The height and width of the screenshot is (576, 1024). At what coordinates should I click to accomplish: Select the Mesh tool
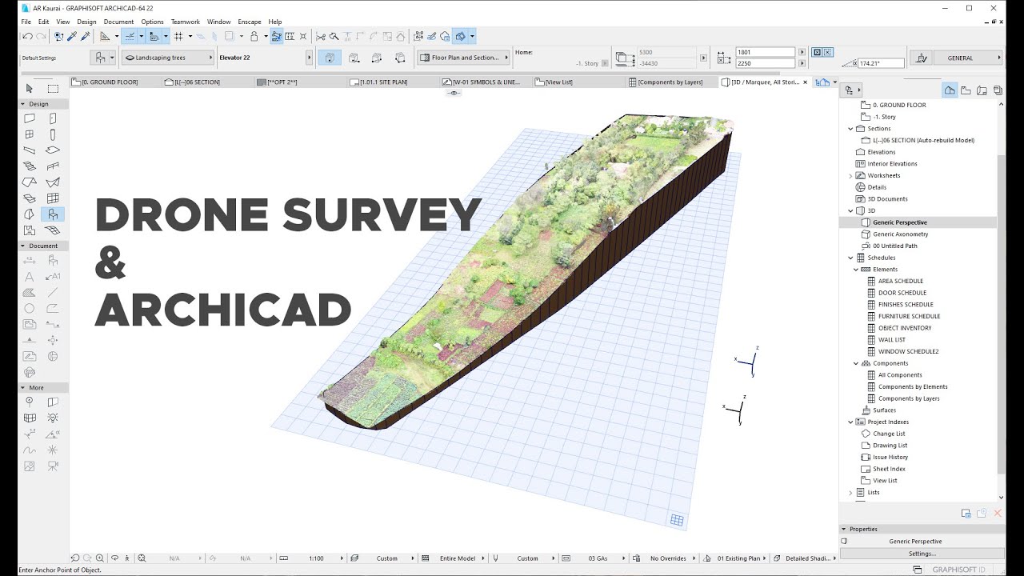pos(53,230)
